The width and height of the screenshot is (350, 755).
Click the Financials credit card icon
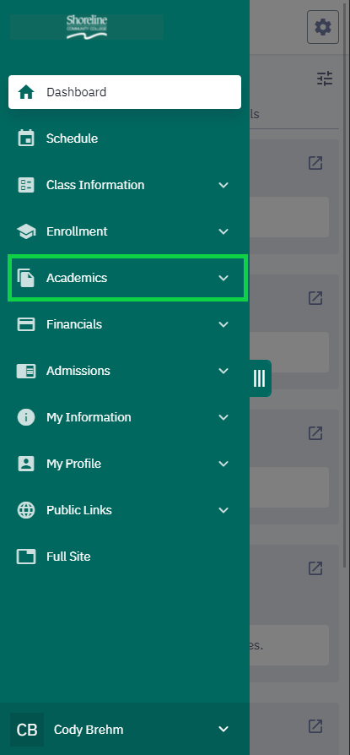pos(26,324)
